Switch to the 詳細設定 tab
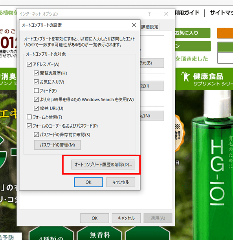Image resolution: width=233 pixels, height=240 pixels. (150, 27)
